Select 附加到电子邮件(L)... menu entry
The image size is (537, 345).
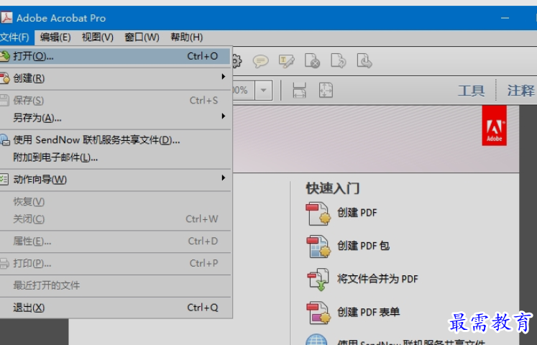click(115, 157)
